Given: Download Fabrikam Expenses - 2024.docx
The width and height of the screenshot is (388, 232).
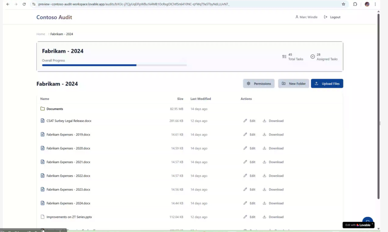Looking at the screenshot, I should pyautogui.click(x=273, y=203).
